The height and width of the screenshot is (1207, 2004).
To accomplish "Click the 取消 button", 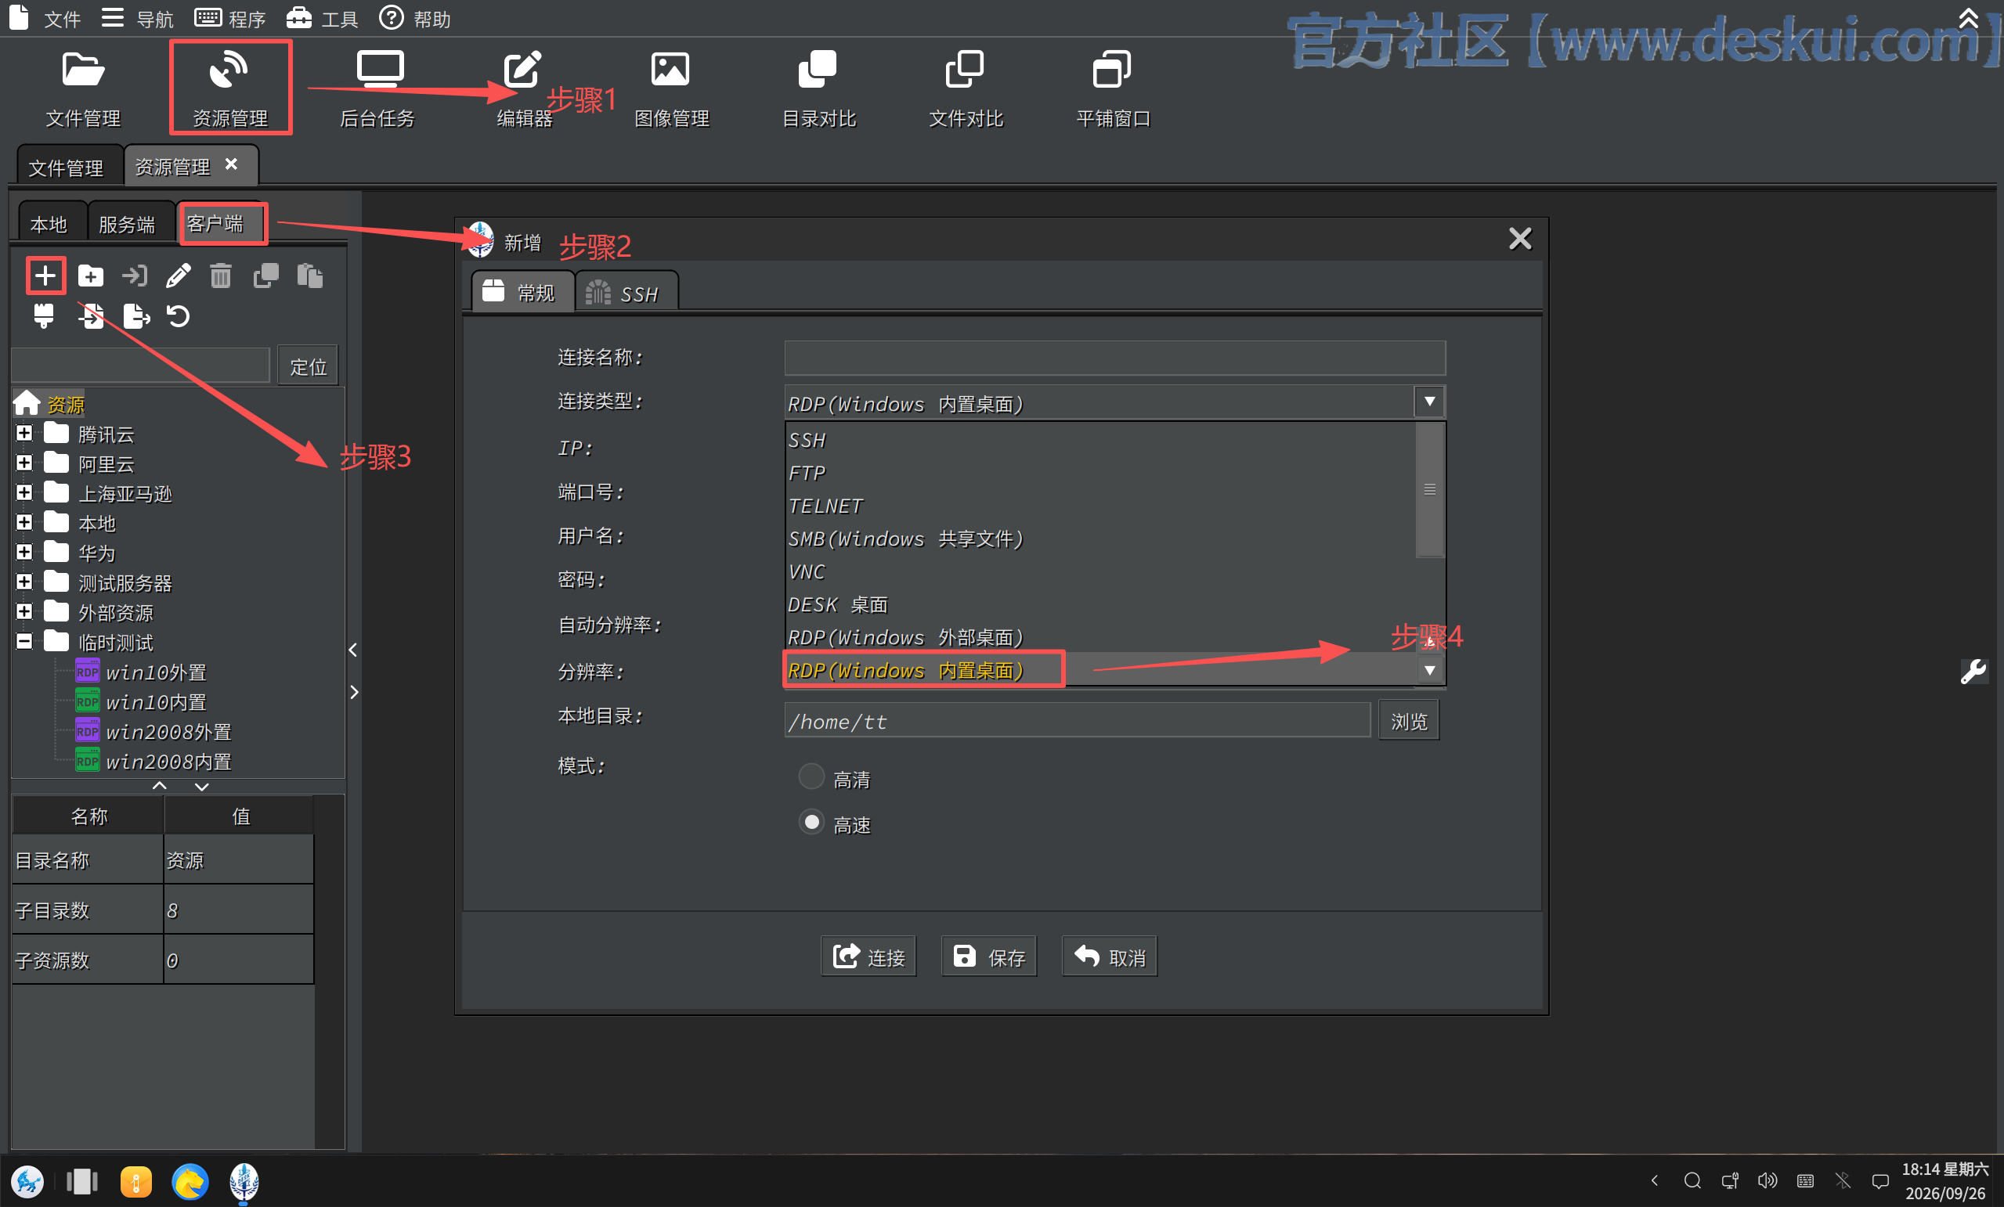I will click(x=1110, y=957).
